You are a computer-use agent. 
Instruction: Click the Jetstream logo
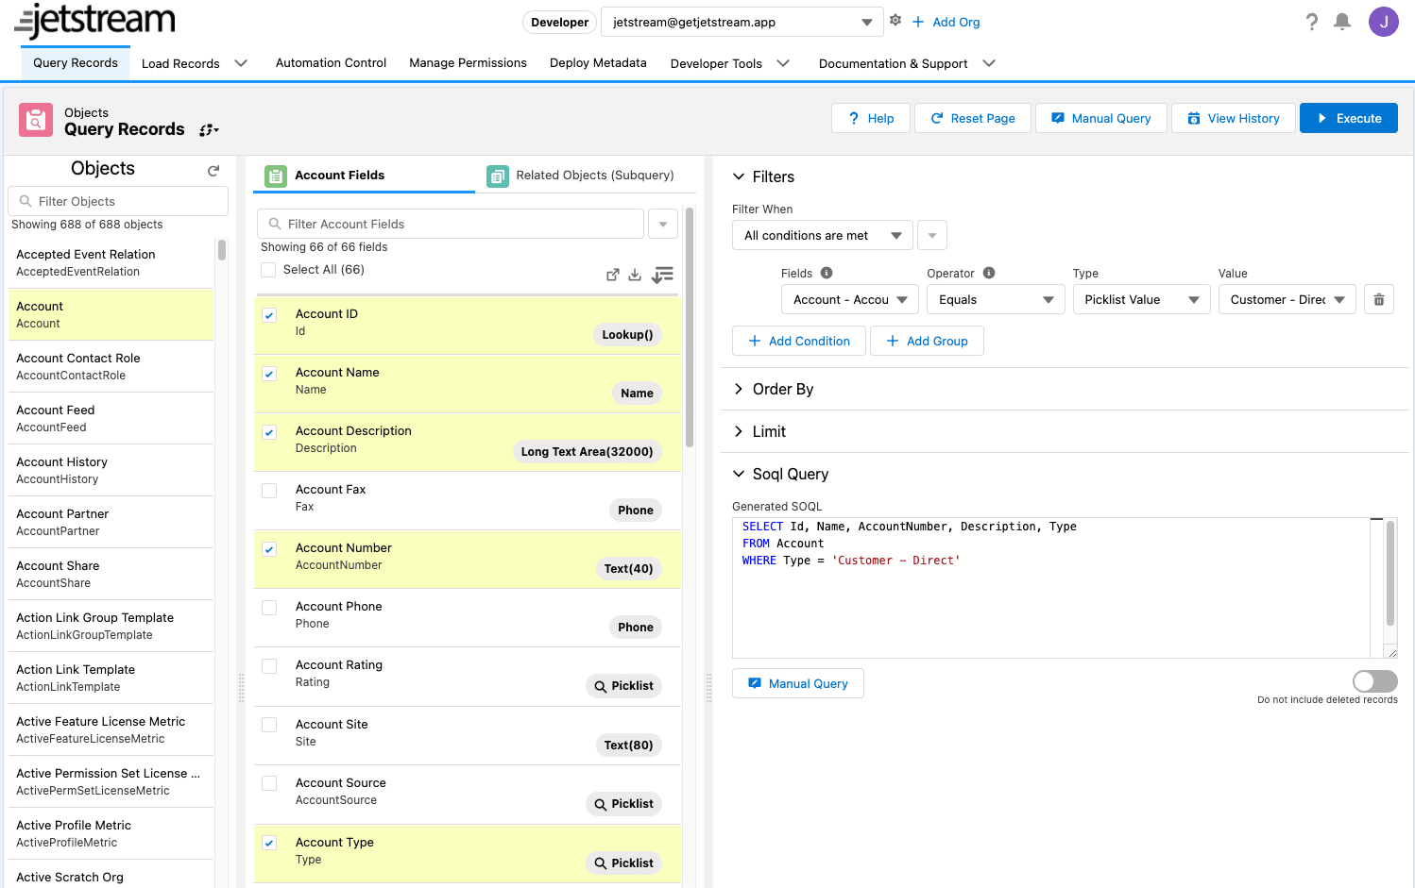pyautogui.click(x=95, y=21)
